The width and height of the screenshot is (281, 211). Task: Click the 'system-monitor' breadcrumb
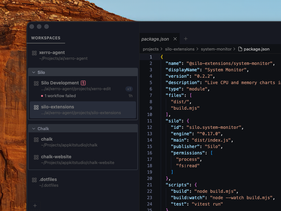(216, 49)
